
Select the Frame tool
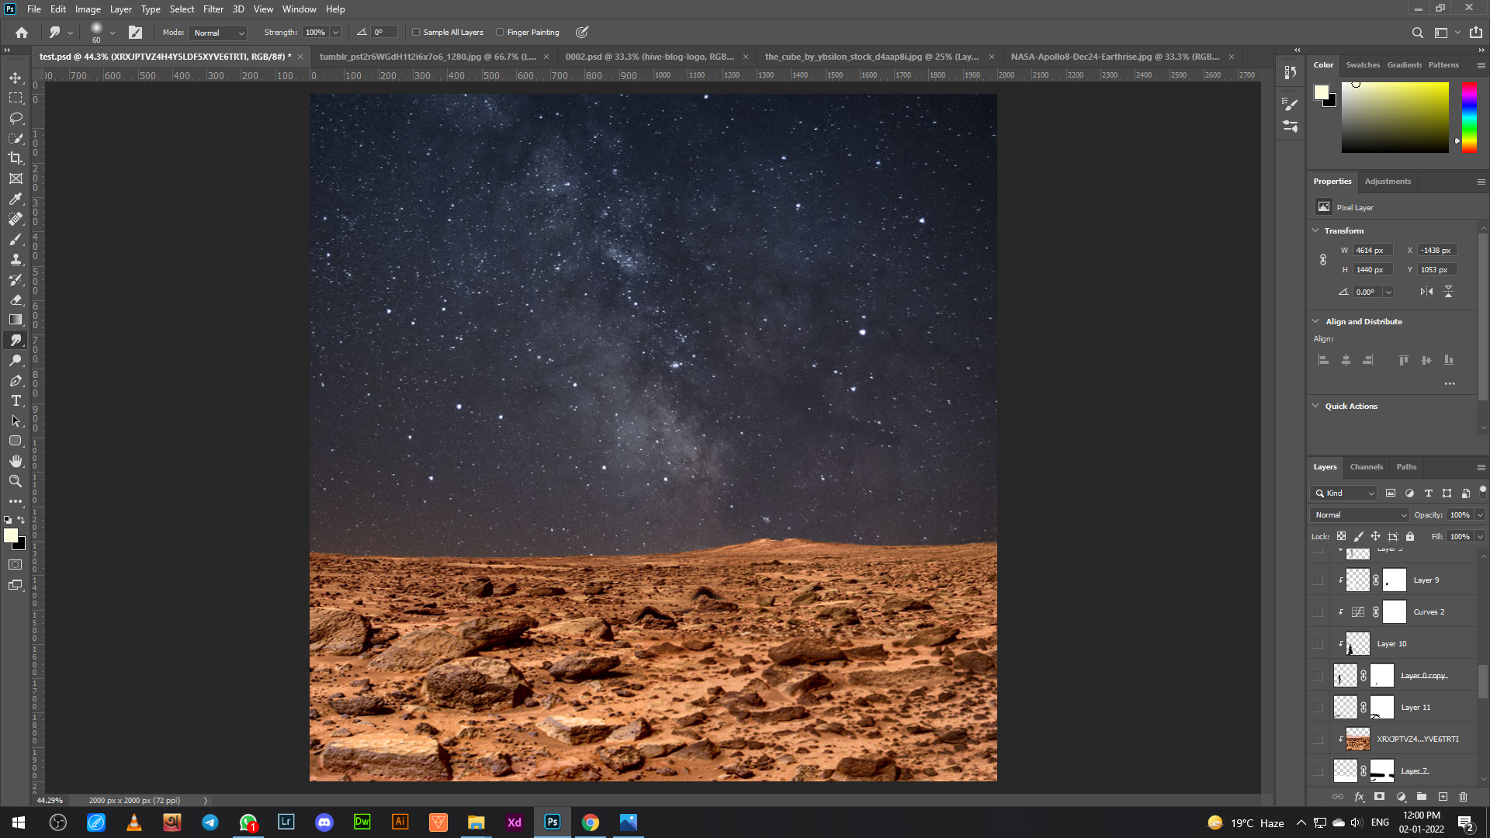click(x=16, y=178)
